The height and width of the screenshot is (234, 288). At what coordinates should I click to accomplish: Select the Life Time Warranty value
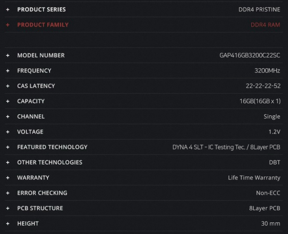click(254, 178)
